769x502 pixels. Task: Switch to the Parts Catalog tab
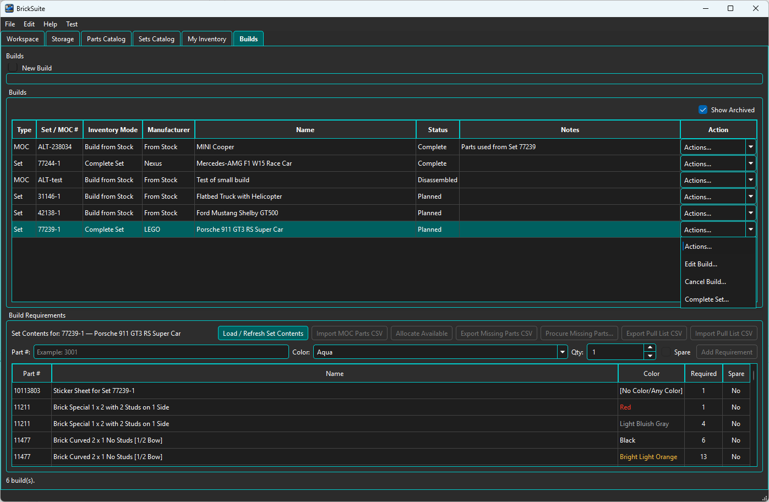click(106, 39)
